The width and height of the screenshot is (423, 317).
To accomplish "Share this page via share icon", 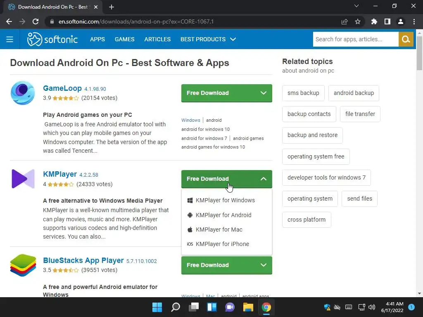I will [345, 21].
